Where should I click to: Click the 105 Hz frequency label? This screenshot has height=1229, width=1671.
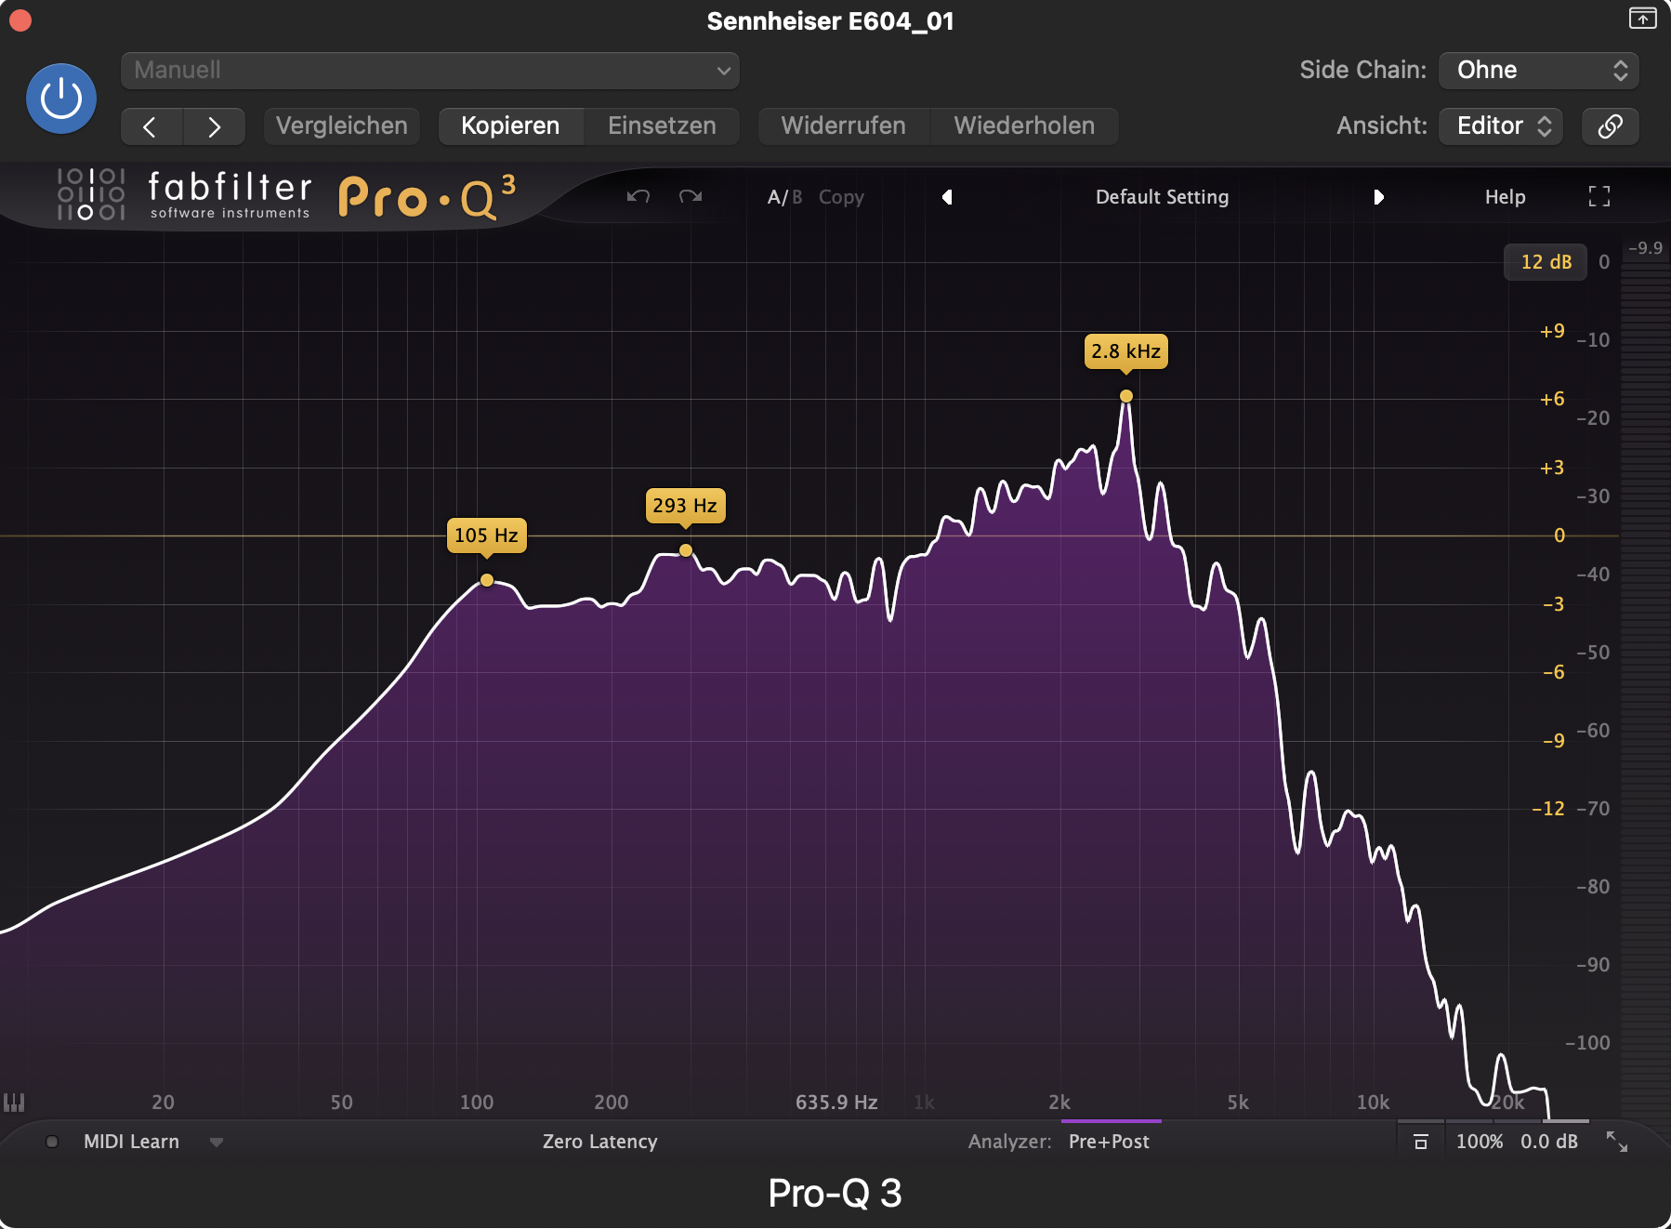486,535
